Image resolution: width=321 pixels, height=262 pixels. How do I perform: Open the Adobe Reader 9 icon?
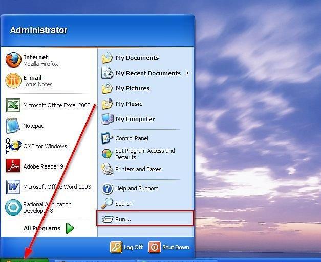13,166
